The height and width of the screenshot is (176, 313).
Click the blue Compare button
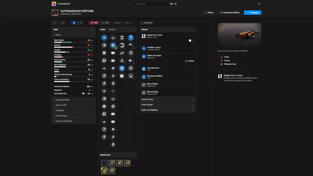point(252,13)
